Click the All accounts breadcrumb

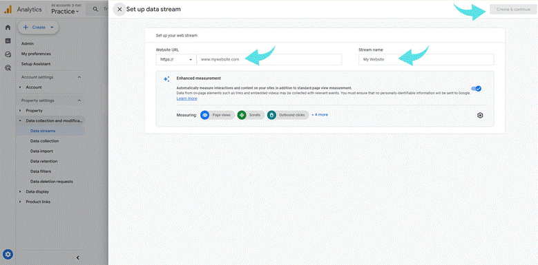coord(60,5)
